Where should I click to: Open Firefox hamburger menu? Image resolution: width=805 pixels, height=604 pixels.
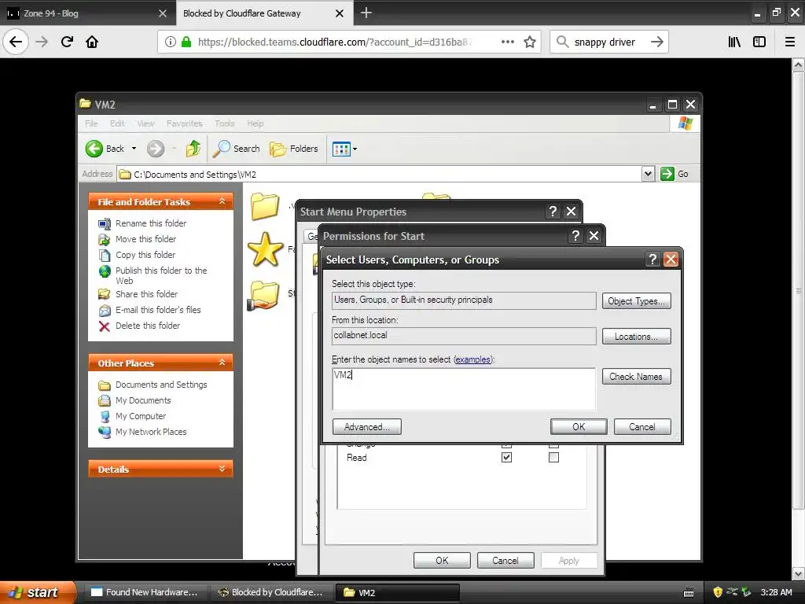click(790, 42)
